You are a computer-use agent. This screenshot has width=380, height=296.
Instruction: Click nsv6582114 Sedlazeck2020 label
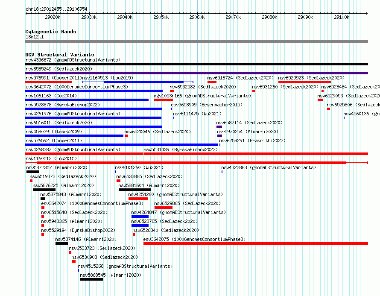[x=249, y=123]
